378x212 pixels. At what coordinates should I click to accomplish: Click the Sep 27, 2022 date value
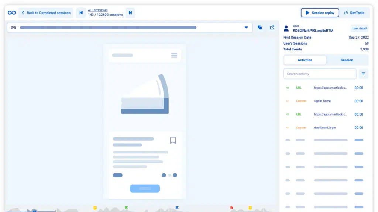[x=359, y=38]
